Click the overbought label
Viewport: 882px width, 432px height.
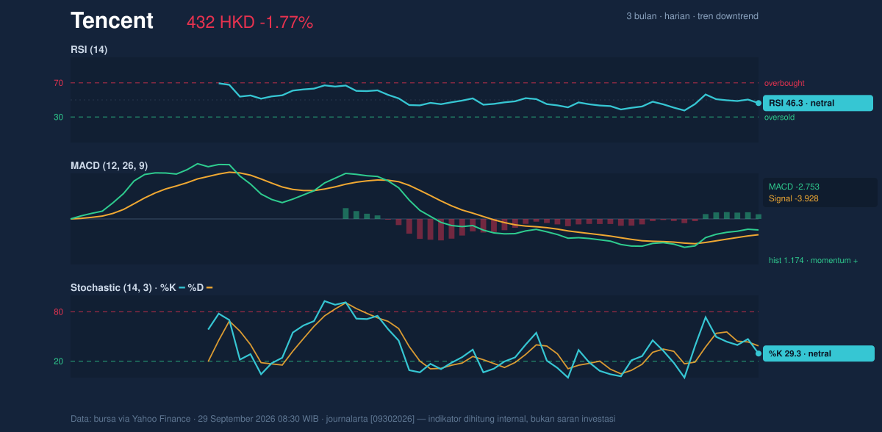784,83
